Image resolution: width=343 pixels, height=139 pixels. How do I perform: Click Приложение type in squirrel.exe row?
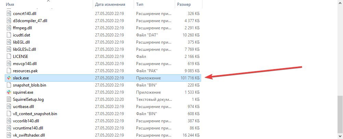(148, 92)
